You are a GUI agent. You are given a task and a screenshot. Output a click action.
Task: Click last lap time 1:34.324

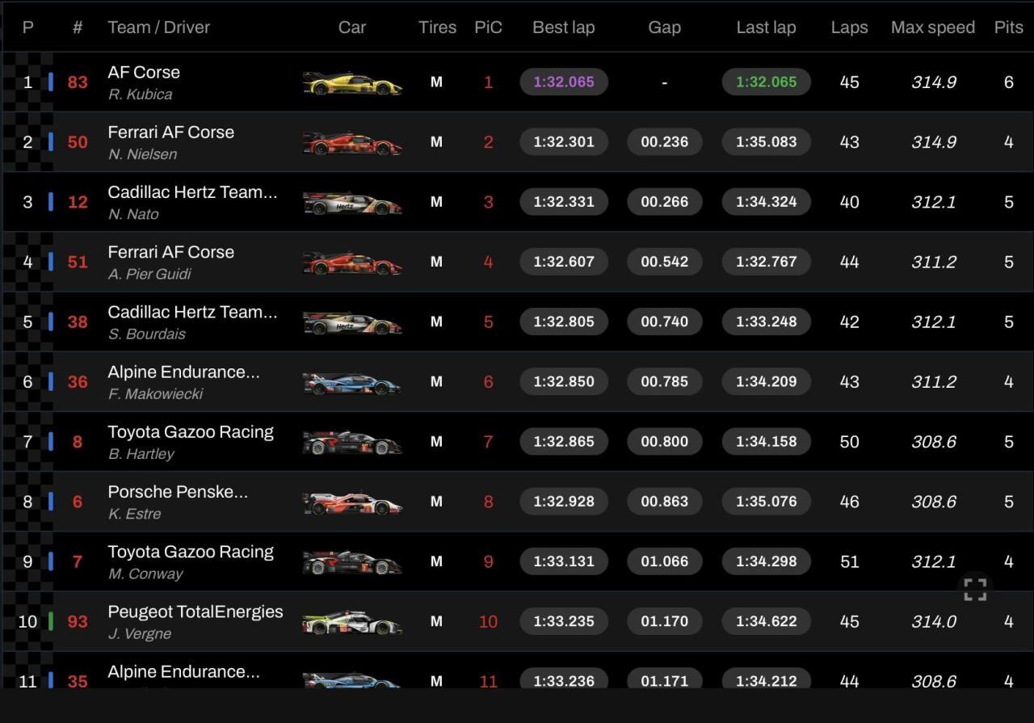click(x=766, y=202)
